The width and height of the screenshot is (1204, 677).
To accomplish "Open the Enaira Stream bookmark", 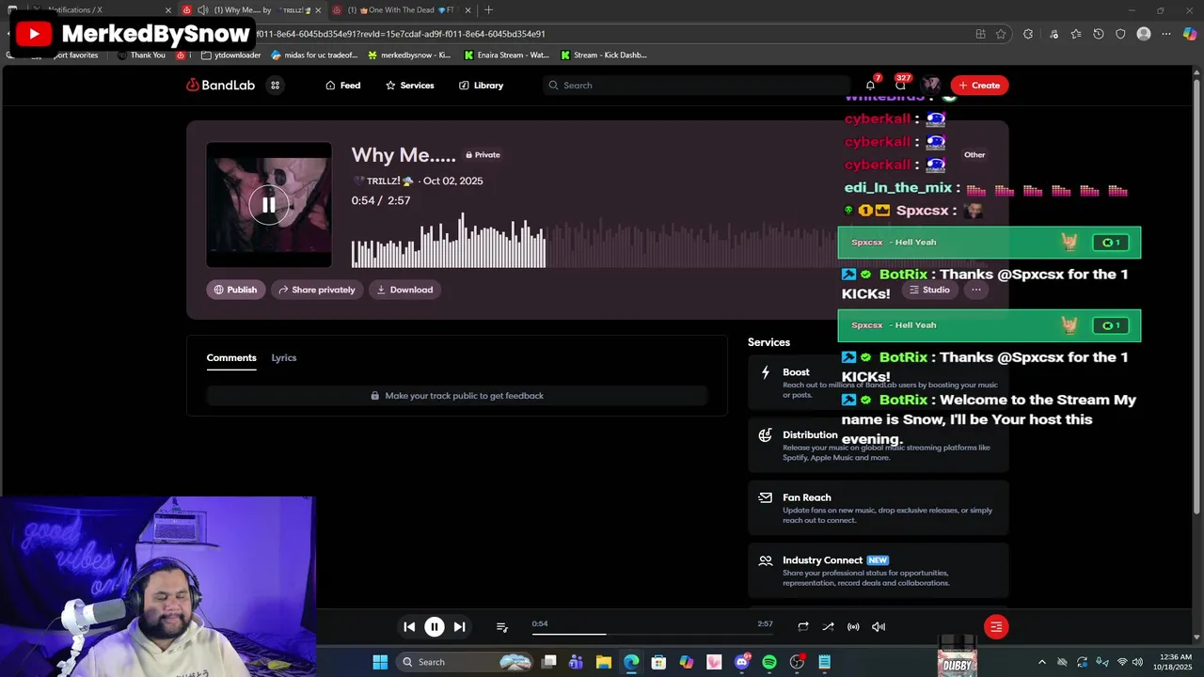I will 506,55.
